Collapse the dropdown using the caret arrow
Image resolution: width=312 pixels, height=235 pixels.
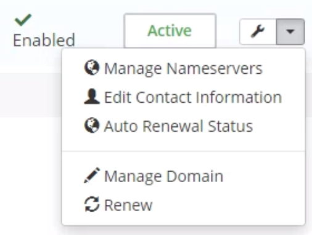pos(290,31)
